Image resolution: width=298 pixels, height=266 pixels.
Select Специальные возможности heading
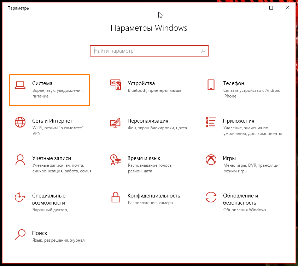(49, 199)
